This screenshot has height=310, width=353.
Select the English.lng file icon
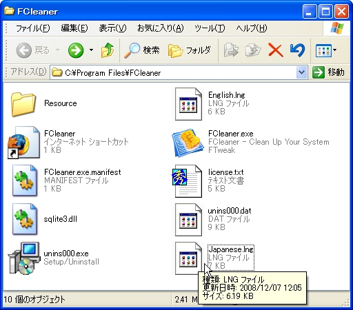pyautogui.click(x=188, y=104)
